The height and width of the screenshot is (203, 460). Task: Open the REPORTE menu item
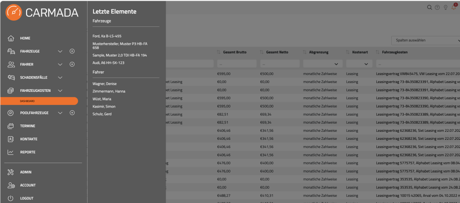(27, 152)
